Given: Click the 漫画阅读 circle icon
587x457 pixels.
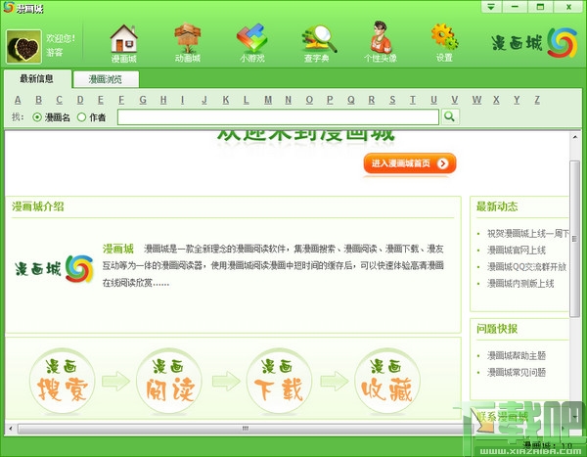Looking at the screenshot, I should pyautogui.click(x=169, y=381).
